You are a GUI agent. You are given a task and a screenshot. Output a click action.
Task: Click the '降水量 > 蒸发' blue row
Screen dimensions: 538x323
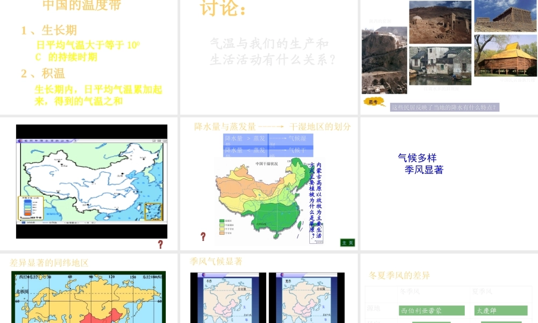point(268,139)
